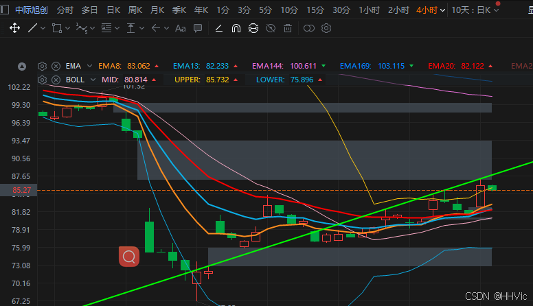
Task: Click the EMA13 value 82.233
Action: click(217, 66)
